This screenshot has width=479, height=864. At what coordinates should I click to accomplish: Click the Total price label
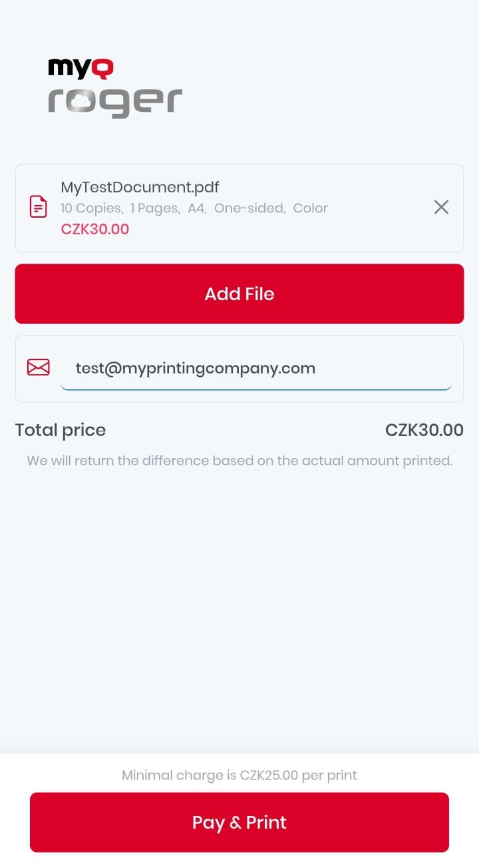point(60,429)
